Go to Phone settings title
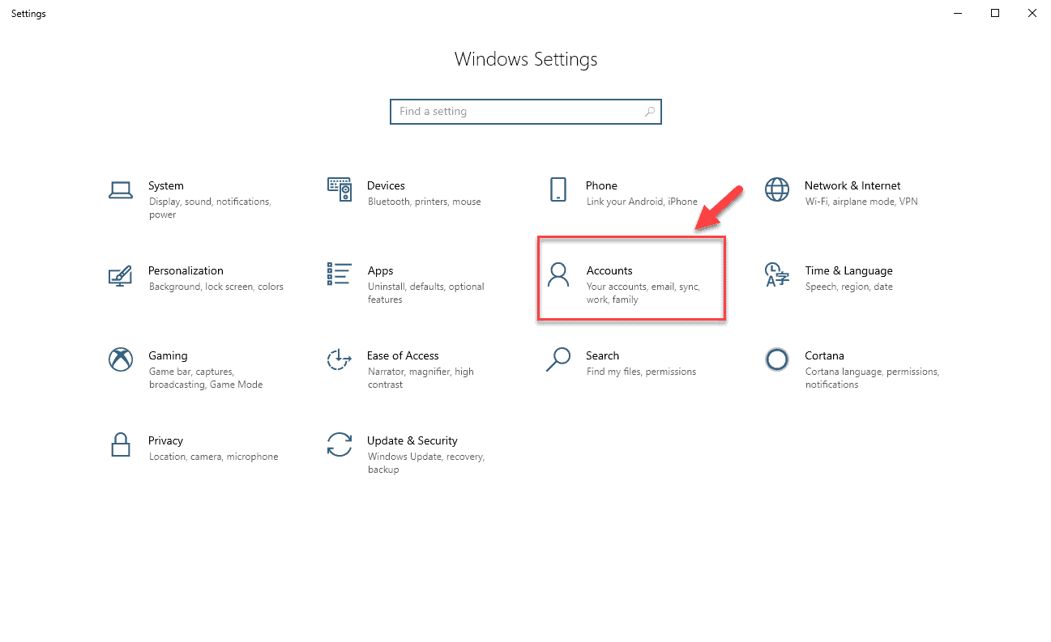This screenshot has height=642, width=1051. (601, 186)
